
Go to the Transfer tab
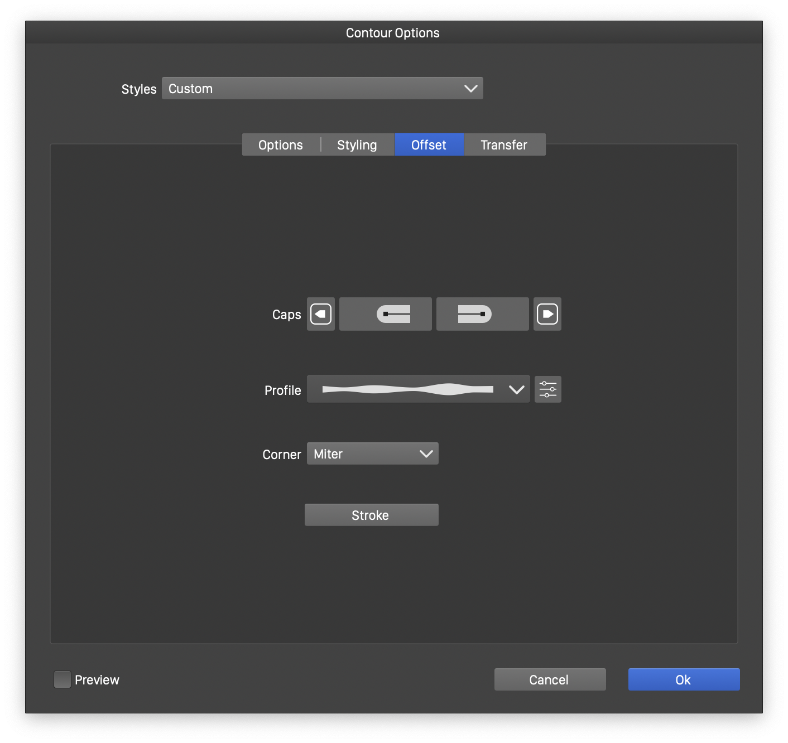[x=504, y=145]
